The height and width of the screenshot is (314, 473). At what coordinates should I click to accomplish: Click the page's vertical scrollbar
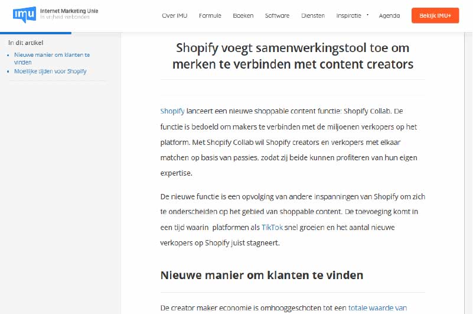pos(468,173)
